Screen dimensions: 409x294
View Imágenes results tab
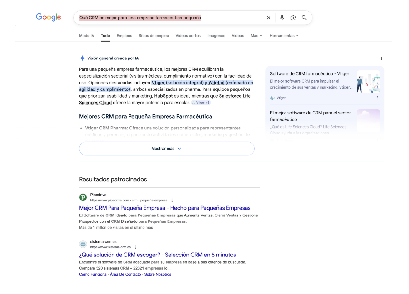(216, 36)
